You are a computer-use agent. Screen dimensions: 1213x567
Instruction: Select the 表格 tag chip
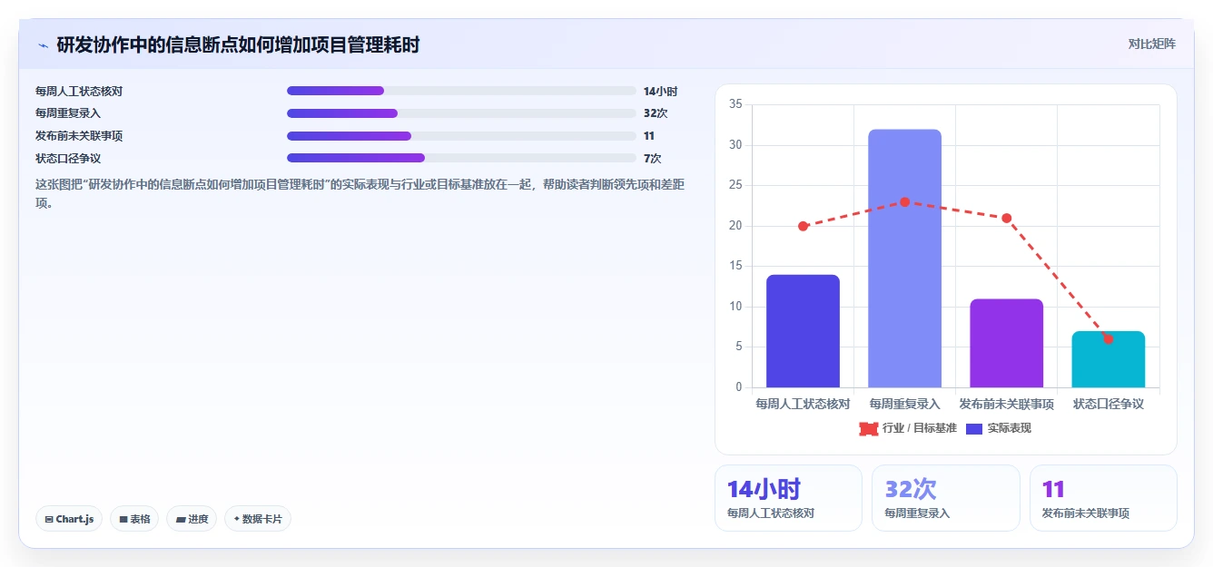click(x=134, y=519)
